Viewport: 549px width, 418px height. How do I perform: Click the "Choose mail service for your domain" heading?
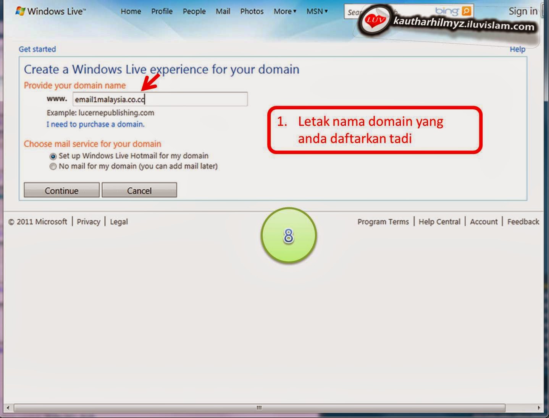coord(92,144)
